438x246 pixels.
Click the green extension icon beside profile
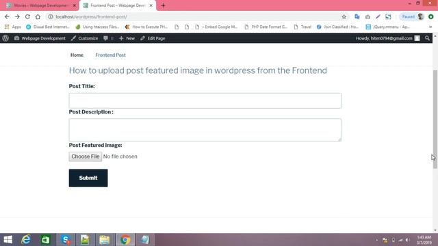click(430, 16)
